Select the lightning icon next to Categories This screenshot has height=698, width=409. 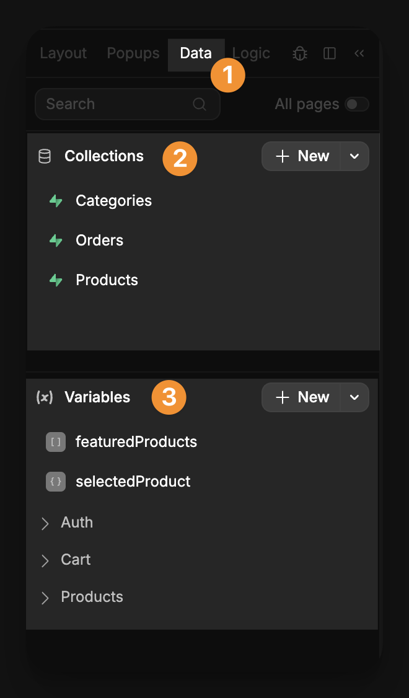click(x=56, y=201)
